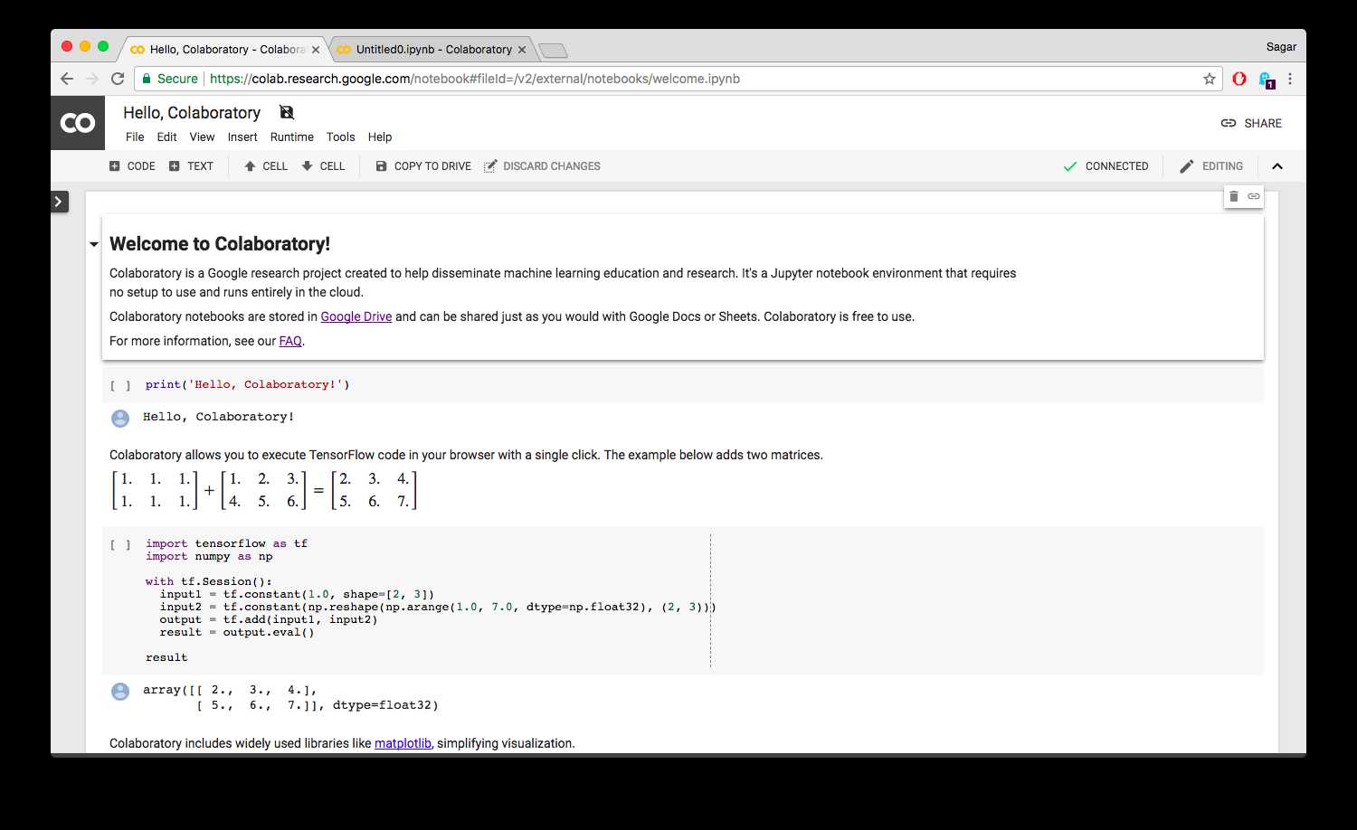Open the EDITING mode selector

point(1211,166)
